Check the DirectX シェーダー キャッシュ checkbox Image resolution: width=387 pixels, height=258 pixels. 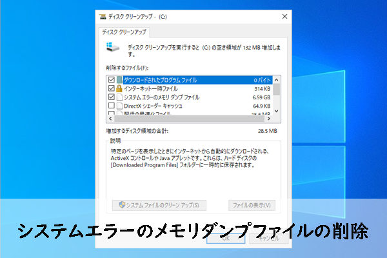pyautogui.click(x=112, y=106)
